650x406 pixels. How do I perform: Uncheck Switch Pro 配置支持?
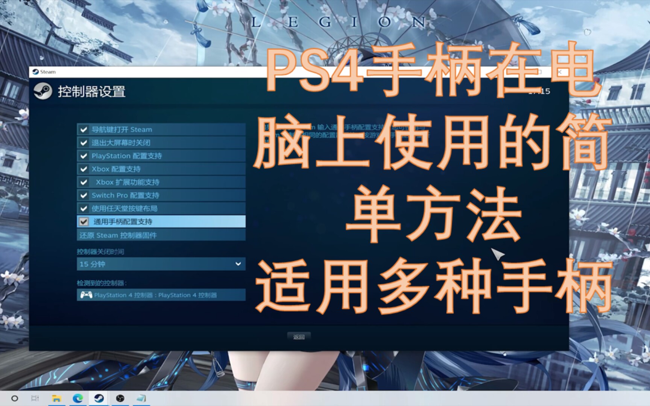tap(84, 195)
